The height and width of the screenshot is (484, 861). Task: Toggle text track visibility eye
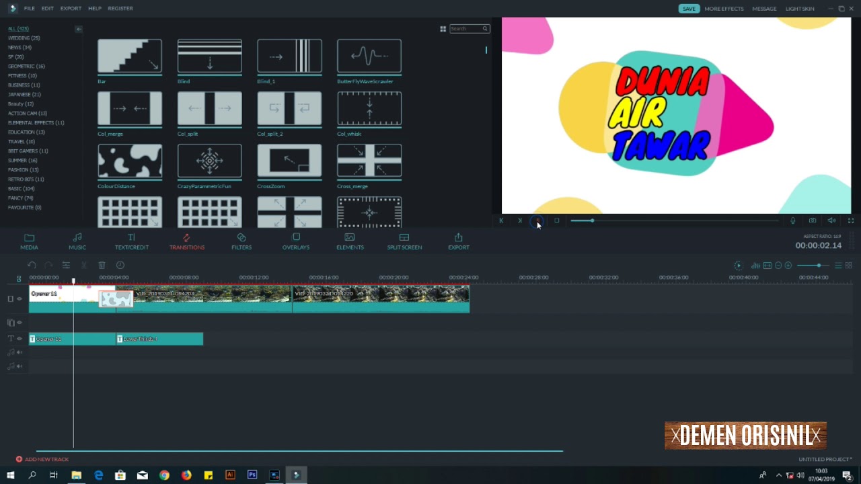point(20,339)
